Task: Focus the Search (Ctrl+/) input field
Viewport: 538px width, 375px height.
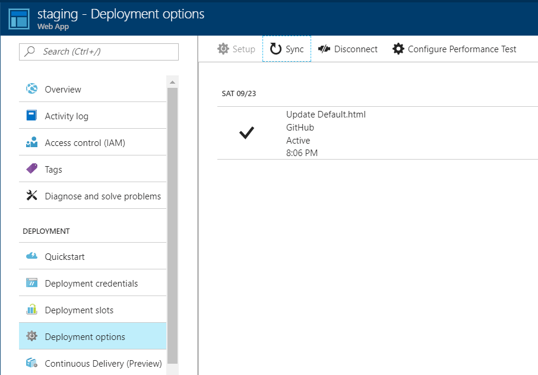Action: [x=107, y=52]
